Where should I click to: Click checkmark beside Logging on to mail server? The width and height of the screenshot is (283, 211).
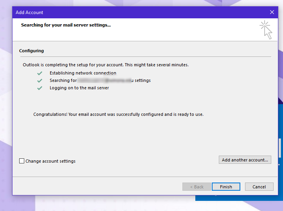click(40, 88)
